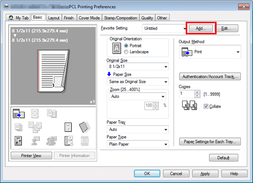Click the My Tab user icon
This screenshot has width=253, height=183.
tap(11, 18)
